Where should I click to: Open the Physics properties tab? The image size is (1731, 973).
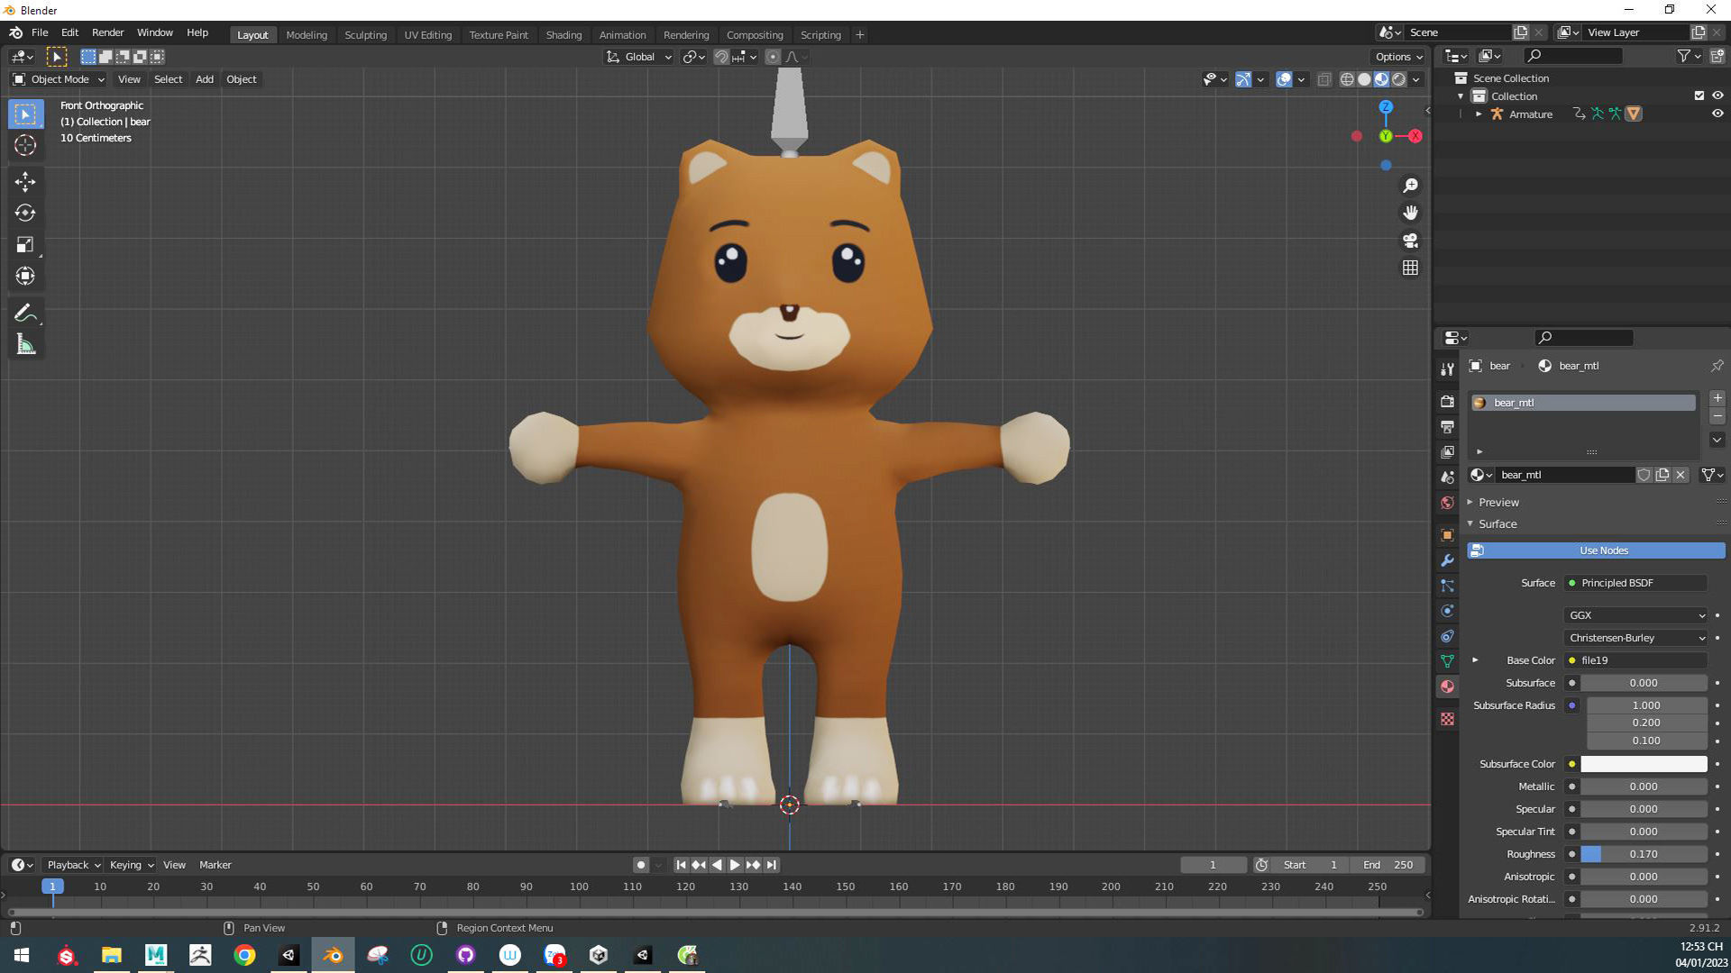pyautogui.click(x=1447, y=611)
